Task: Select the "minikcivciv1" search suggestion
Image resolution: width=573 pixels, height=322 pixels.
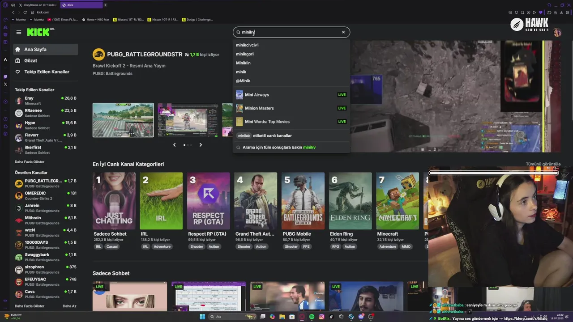Action: [x=247, y=45]
